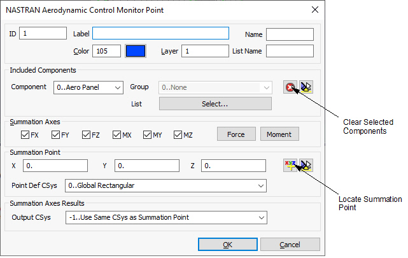Click the Moment button
The width and height of the screenshot is (408, 258).
279,134
